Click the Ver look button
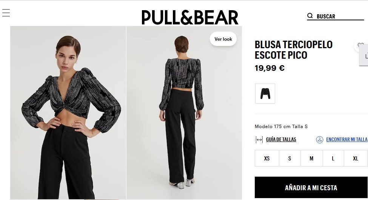 click(x=223, y=39)
